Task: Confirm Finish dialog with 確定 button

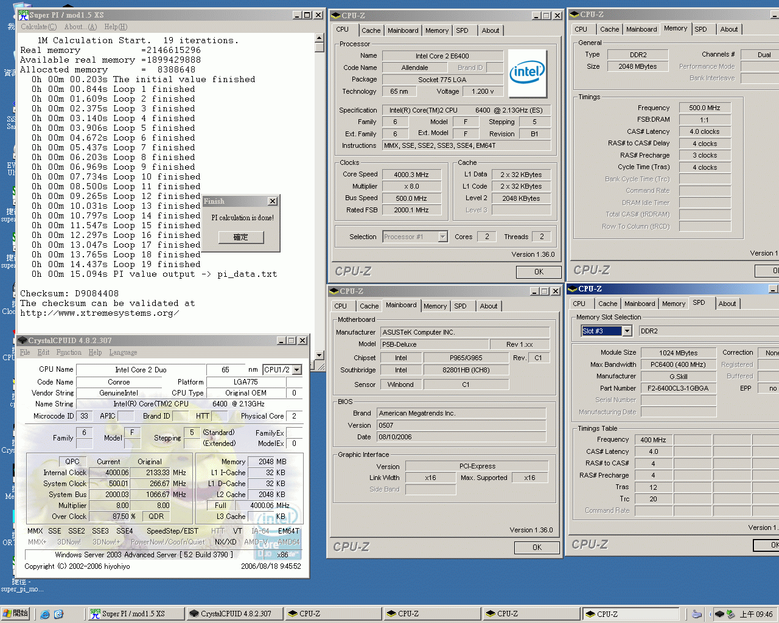Action: [241, 237]
